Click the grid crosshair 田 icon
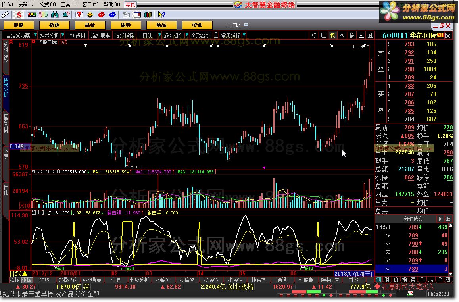This screenshot has height=302, width=459. (324, 35)
